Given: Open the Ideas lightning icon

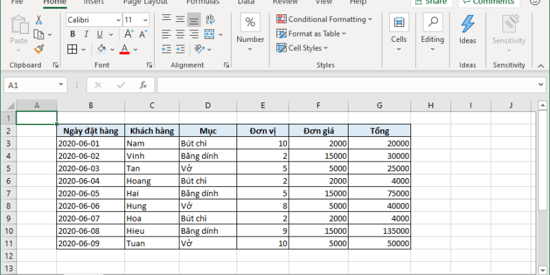Looking at the screenshot, I should tap(467, 29).
